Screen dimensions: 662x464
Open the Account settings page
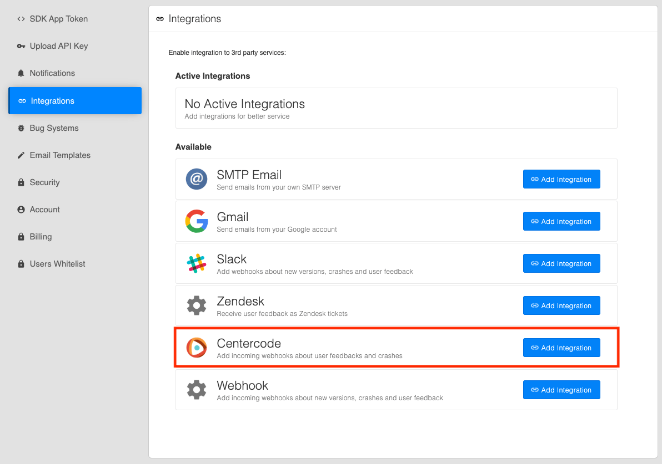click(45, 210)
